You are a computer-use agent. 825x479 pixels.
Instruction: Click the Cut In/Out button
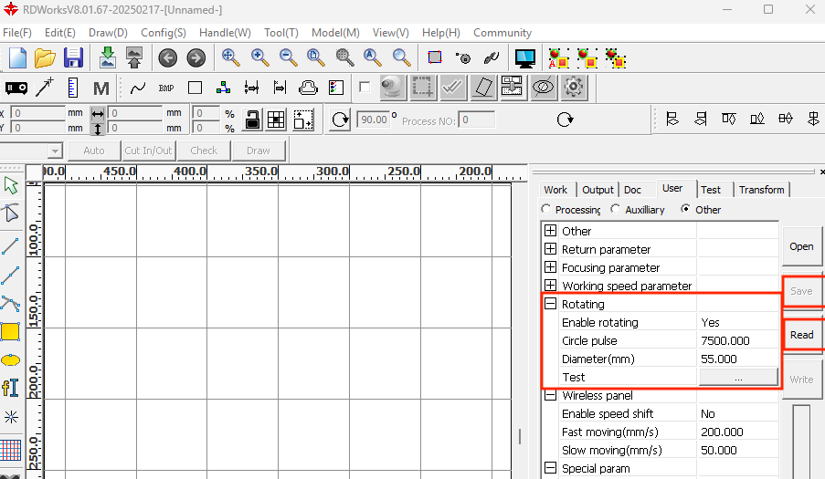(148, 151)
